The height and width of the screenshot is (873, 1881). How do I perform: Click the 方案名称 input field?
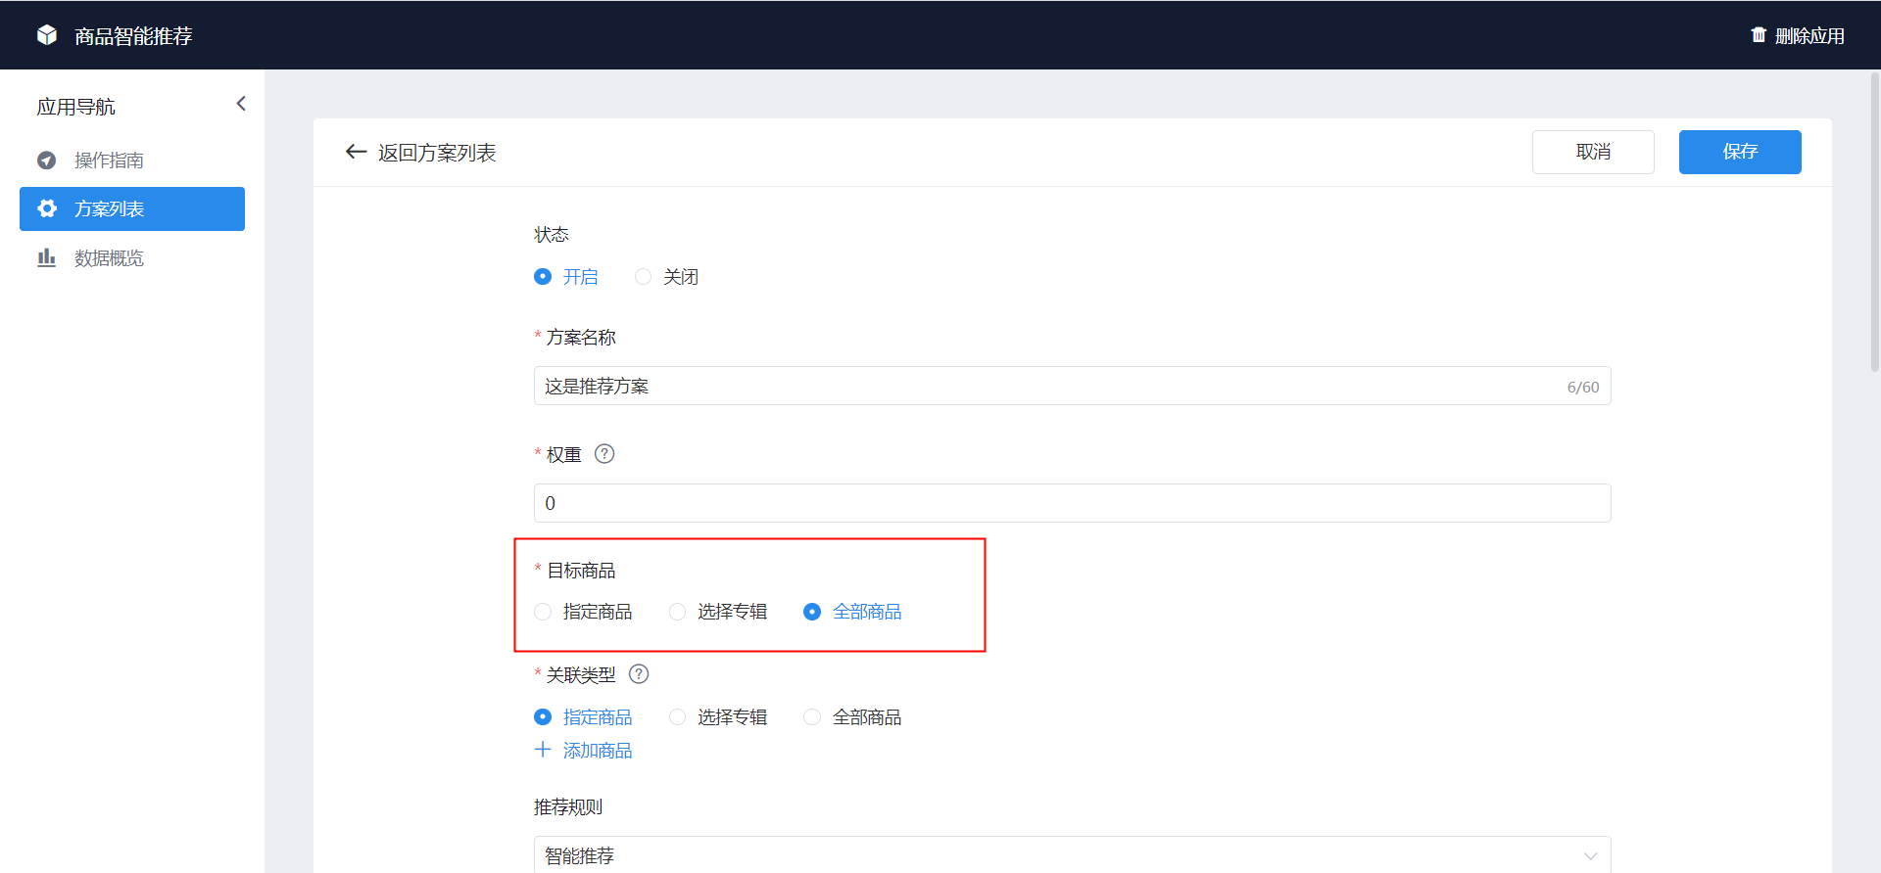point(1072,386)
